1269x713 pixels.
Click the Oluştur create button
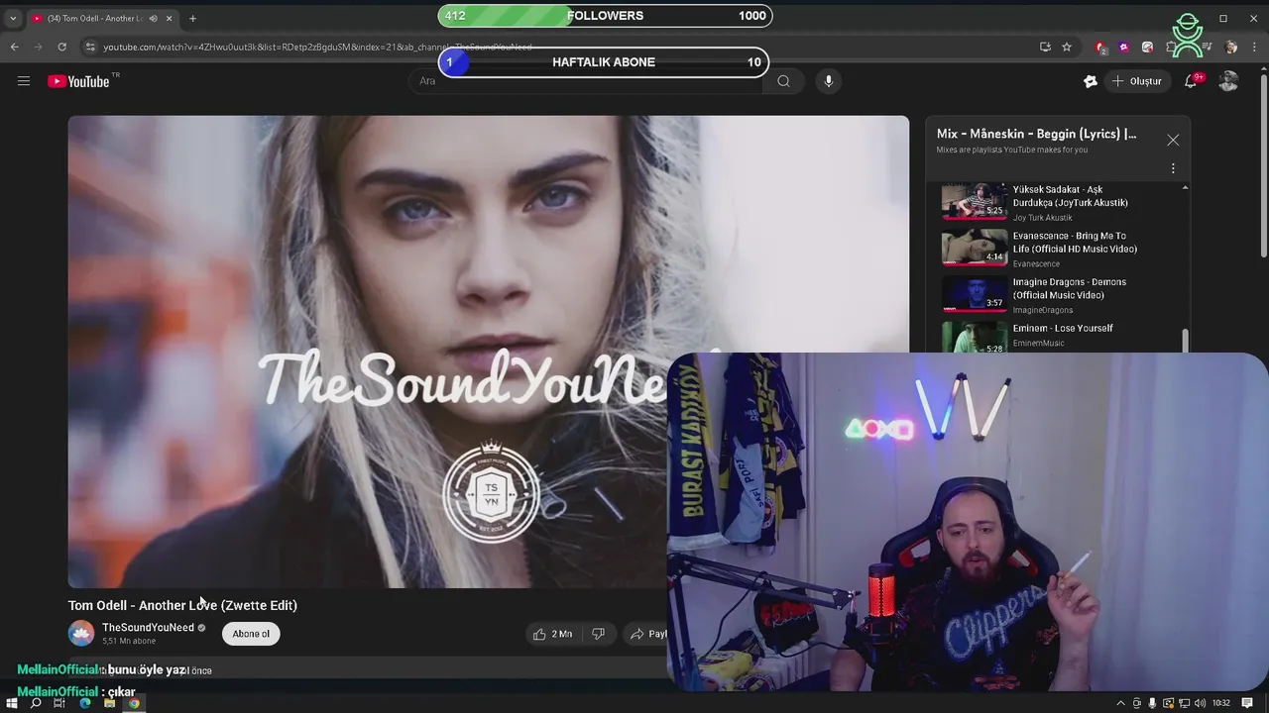[x=1136, y=81]
